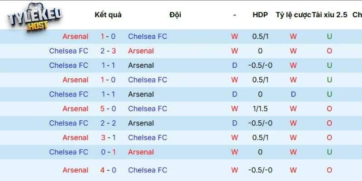
Task: Select the 1/1.5 handicap value
Action: [x=260, y=109]
